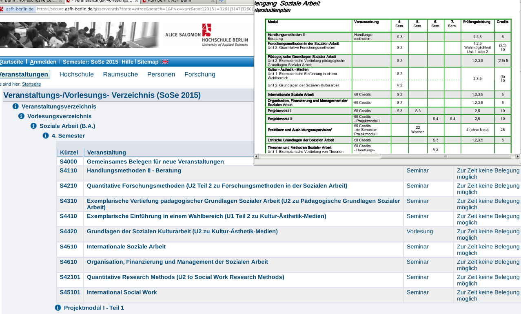Open Handlungsmethoden II - Beratung course
This screenshot has height=314, width=521.
(134, 170)
